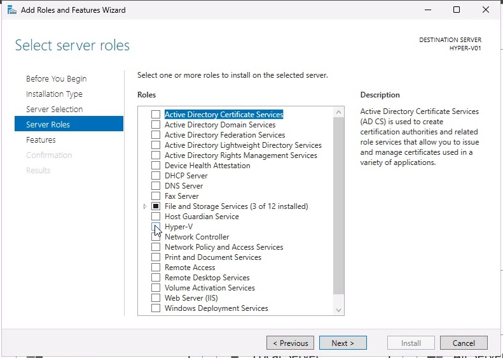Check Remote Desktop Services role
503x358 pixels.
point(156,278)
